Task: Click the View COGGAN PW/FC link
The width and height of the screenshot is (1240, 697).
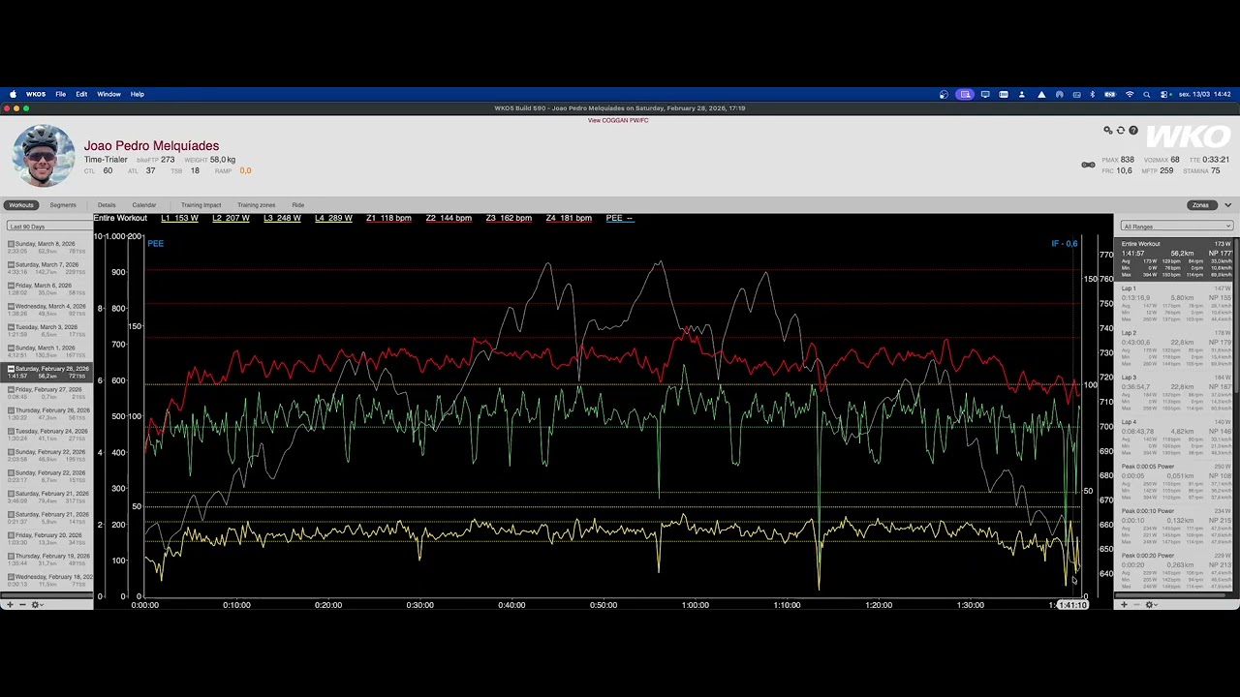Action: point(618,120)
